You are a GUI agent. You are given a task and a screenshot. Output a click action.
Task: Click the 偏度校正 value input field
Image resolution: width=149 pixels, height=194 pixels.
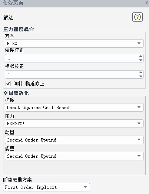pyautogui.click(x=72, y=58)
